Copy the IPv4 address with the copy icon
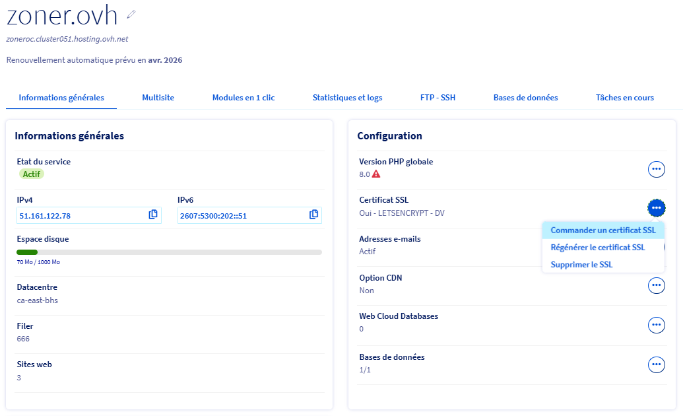The height and width of the screenshot is (416, 683). tap(153, 215)
